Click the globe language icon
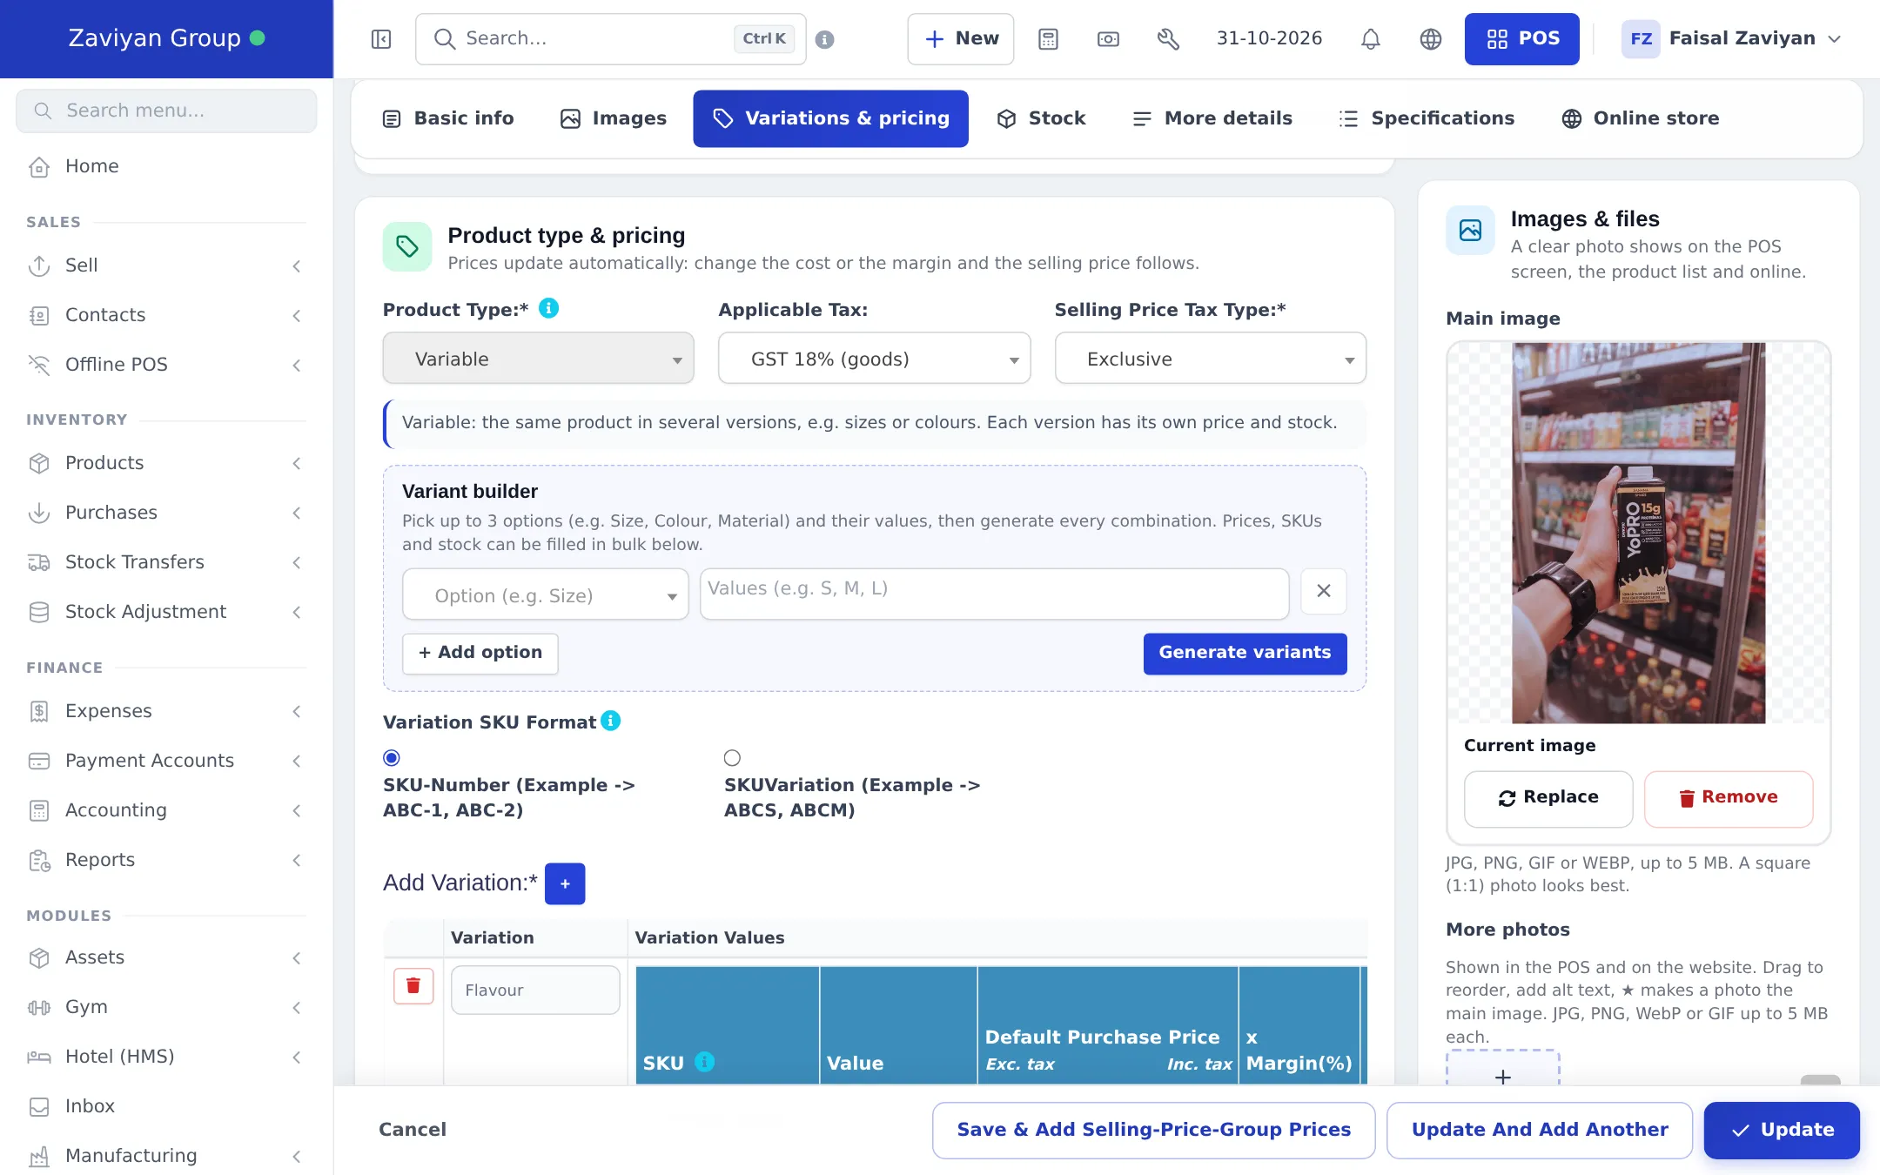 click(1431, 39)
